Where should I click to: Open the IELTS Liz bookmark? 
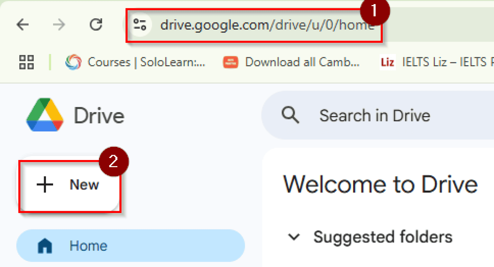click(437, 62)
